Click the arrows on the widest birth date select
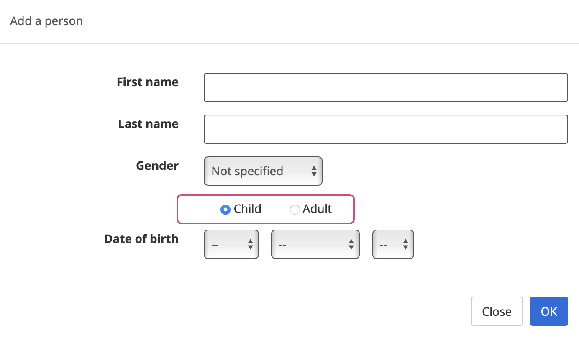Image resolution: width=579 pixels, height=338 pixels. coord(351,244)
